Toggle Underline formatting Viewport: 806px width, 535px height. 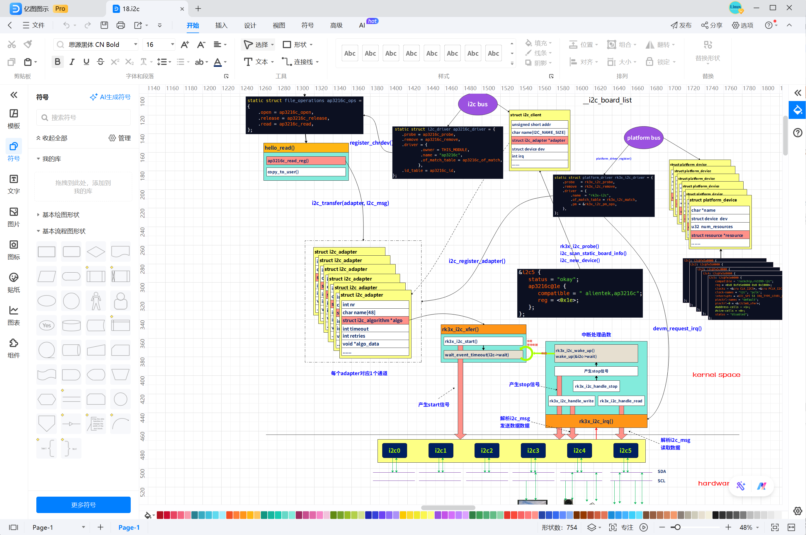coord(86,62)
